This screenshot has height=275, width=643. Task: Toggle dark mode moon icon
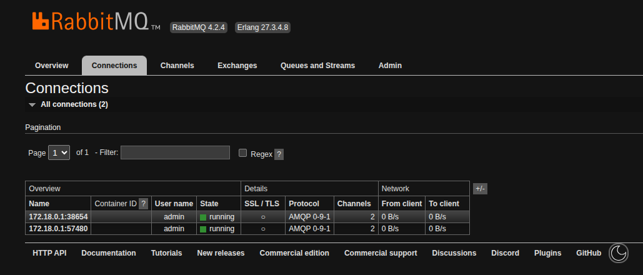tap(619, 253)
